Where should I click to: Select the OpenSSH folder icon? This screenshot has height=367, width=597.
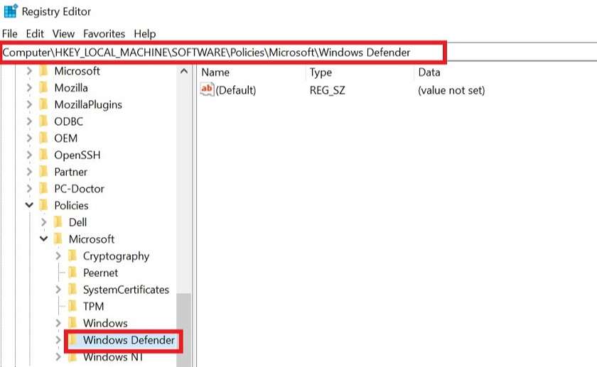(x=44, y=155)
